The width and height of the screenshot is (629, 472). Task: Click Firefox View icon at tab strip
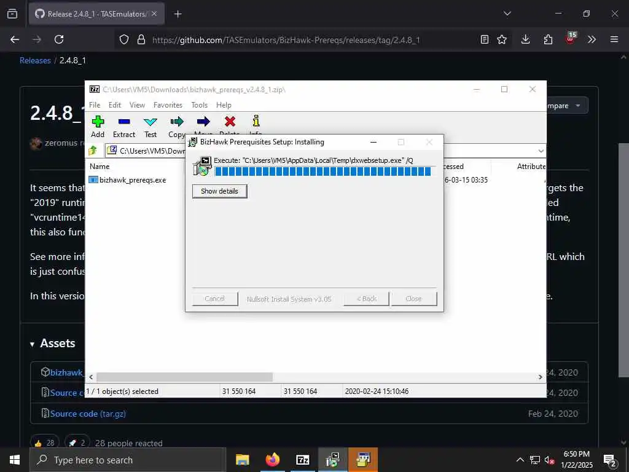pos(12,14)
